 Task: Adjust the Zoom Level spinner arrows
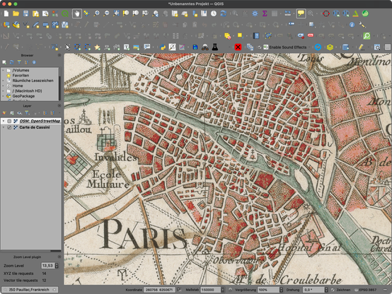tap(57, 266)
